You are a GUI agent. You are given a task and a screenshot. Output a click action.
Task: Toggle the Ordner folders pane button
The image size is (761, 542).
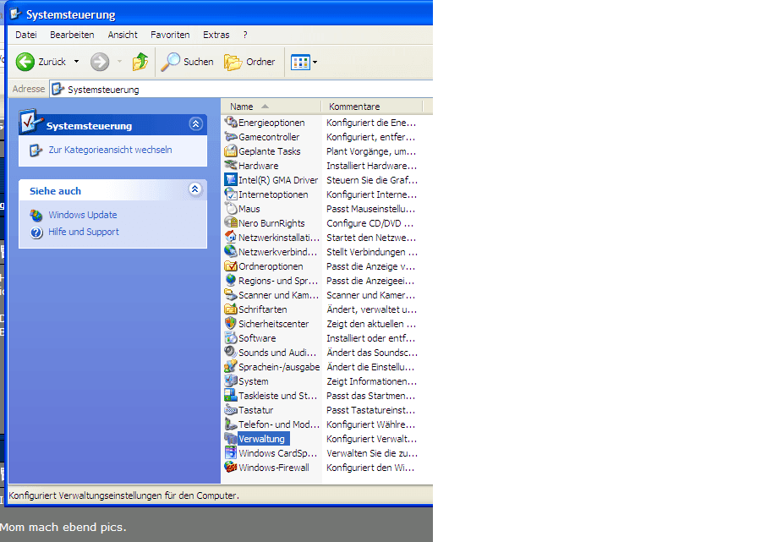pyautogui.click(x=250, y=62)
